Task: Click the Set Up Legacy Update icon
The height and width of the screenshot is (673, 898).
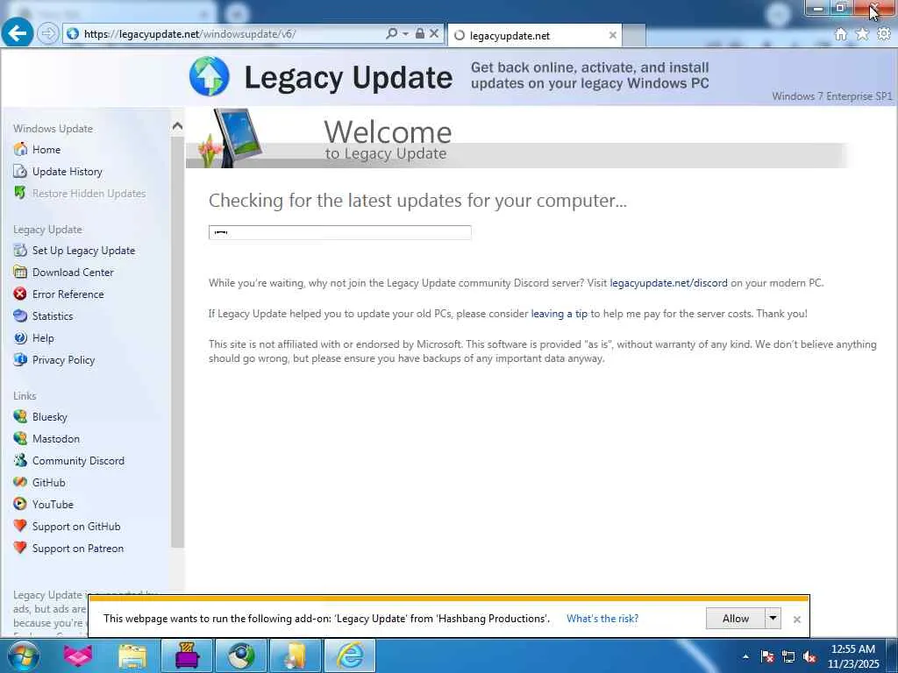Action: click(20, 251)
